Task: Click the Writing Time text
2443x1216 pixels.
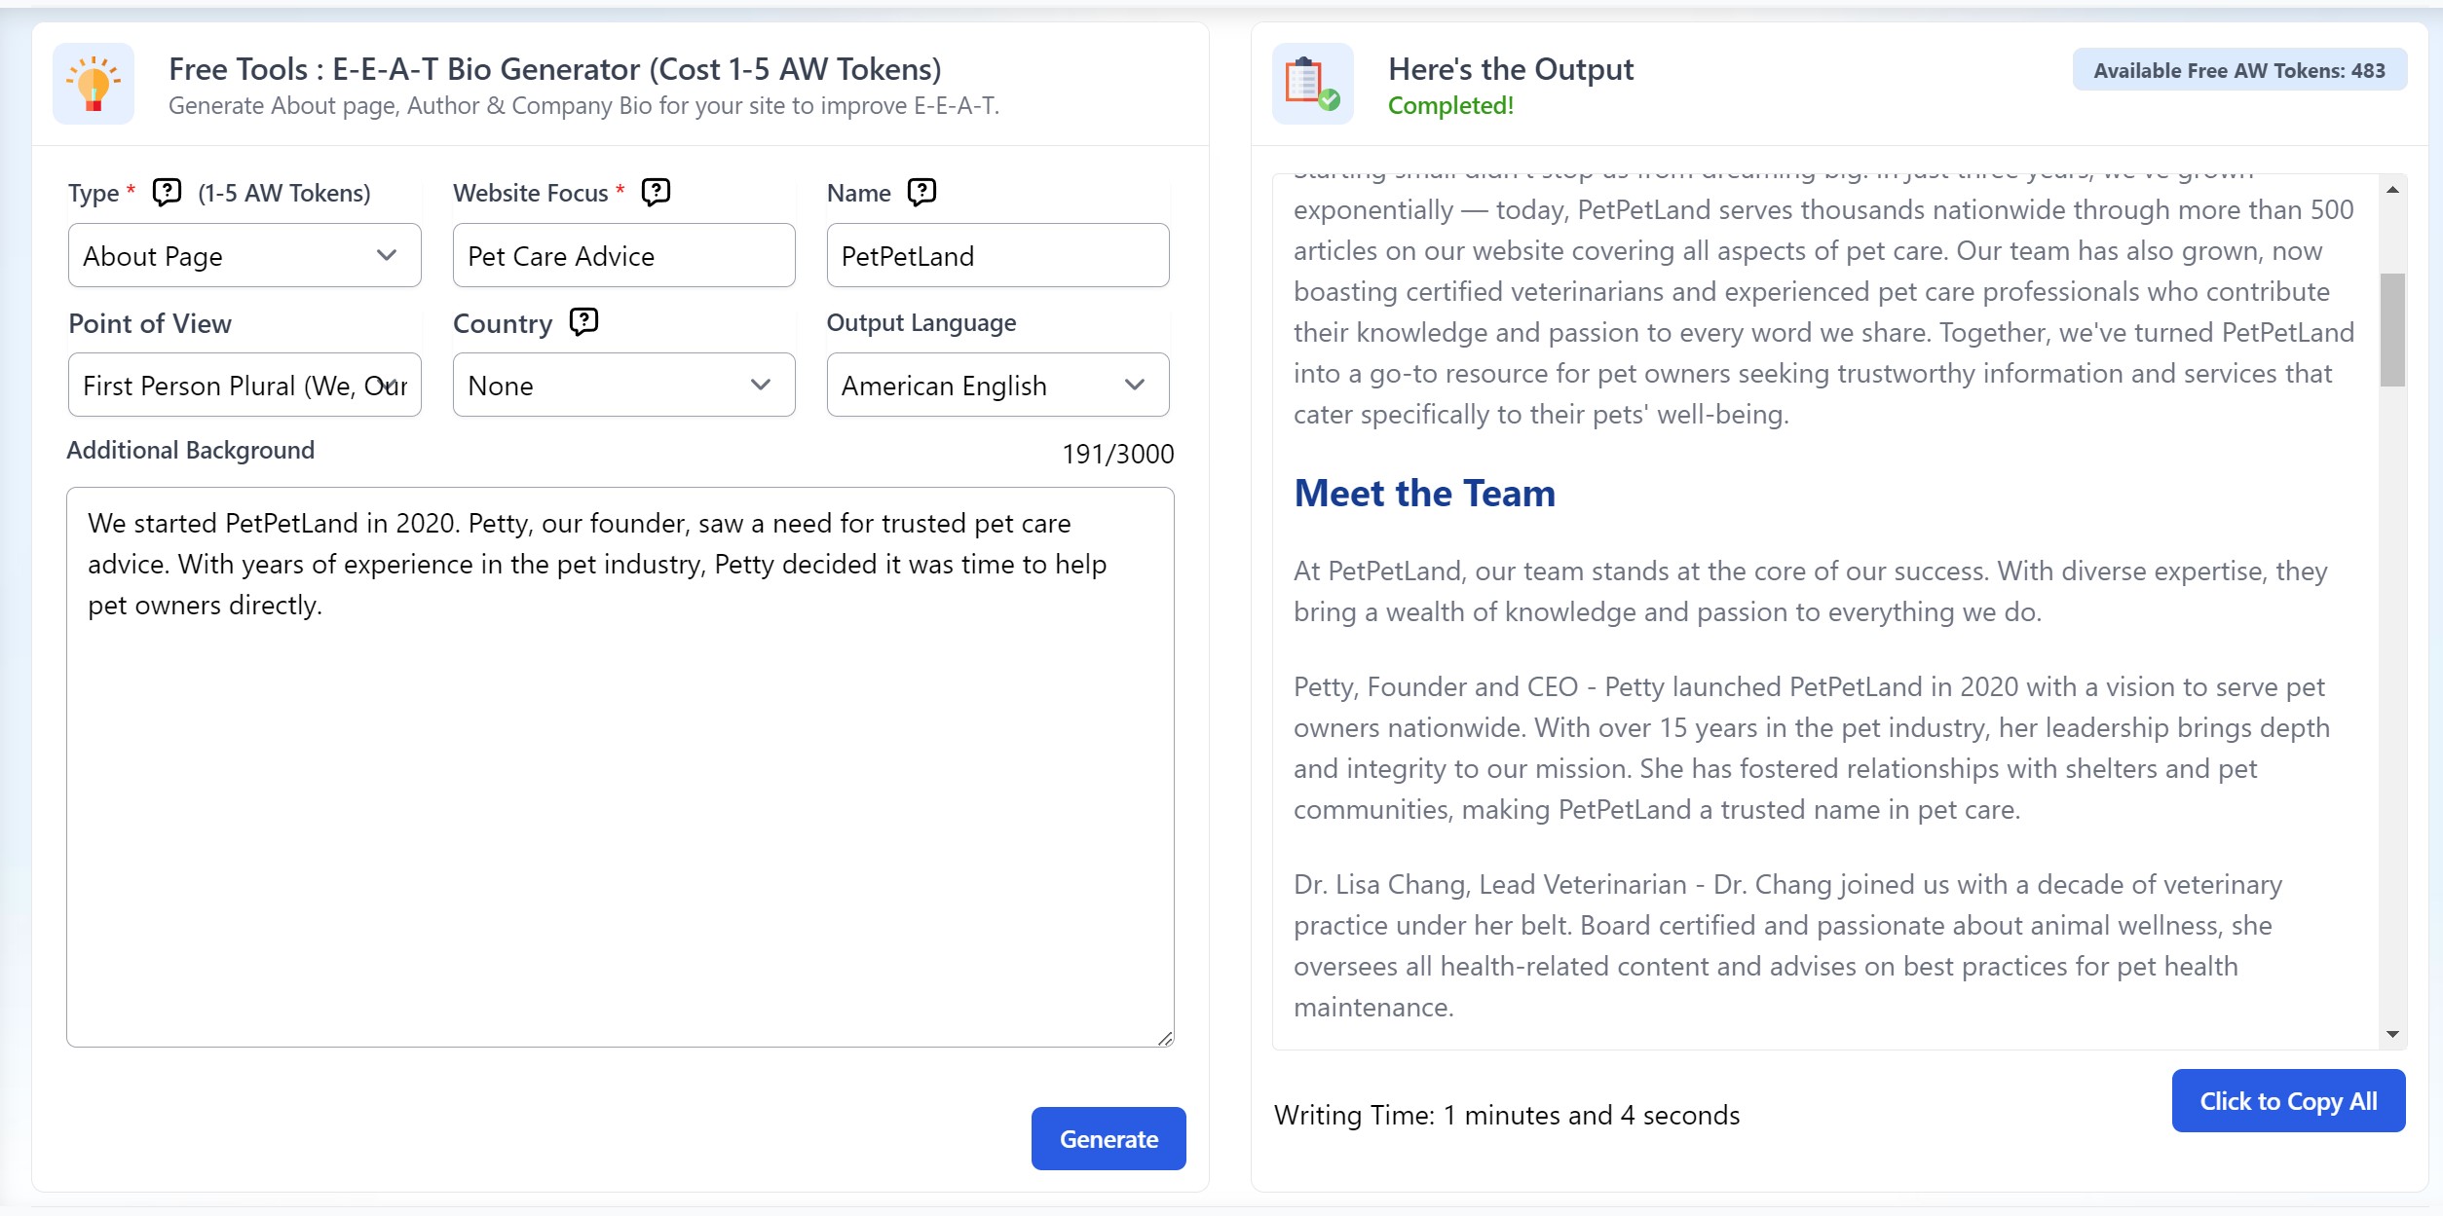Action: (x=1507, y=1115)
